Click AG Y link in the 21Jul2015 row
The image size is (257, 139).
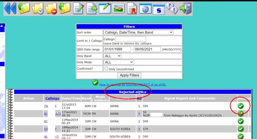tap(139, 106)
